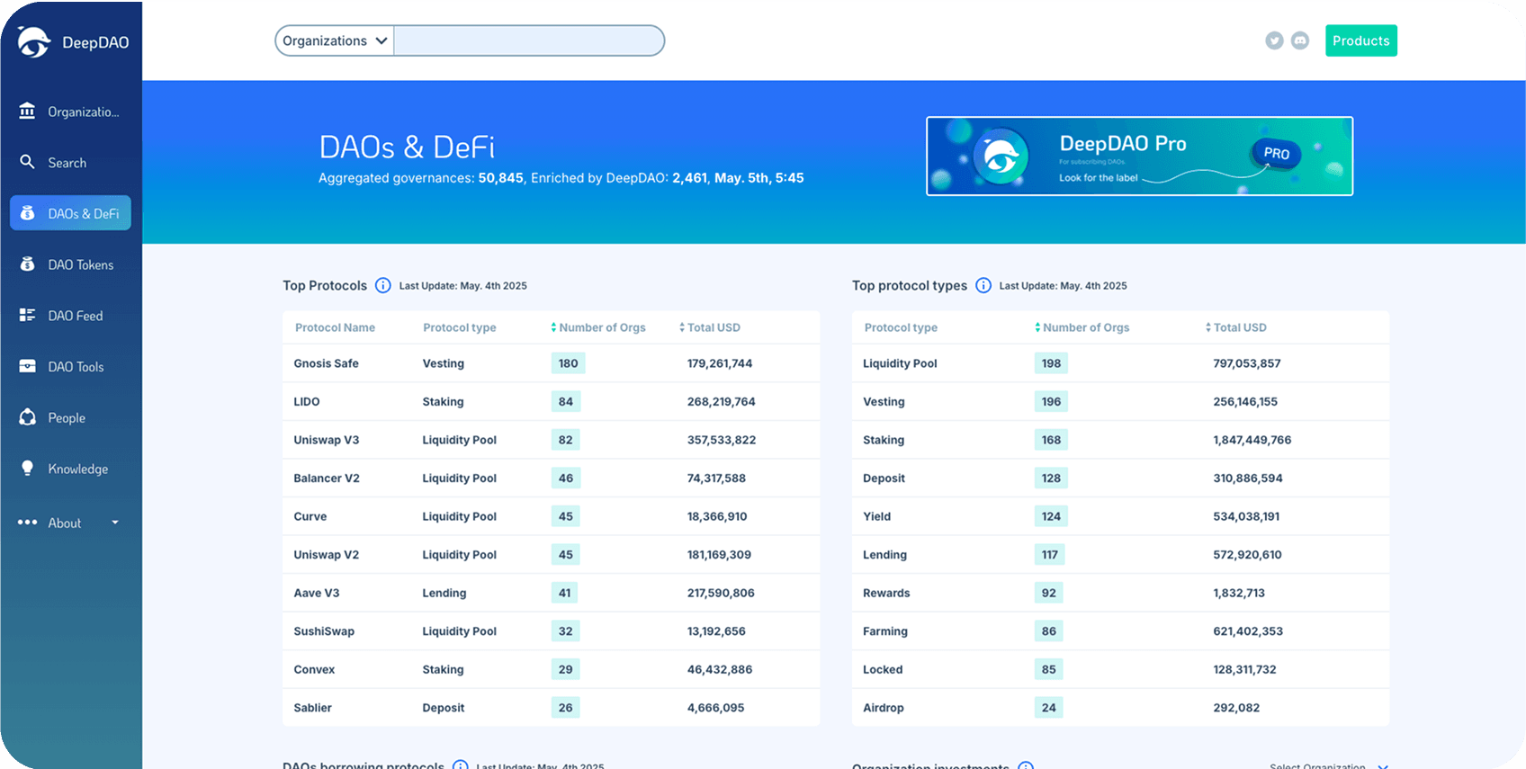
Task: Sort Top protocol types by Total USD
Action: point(1236,327)
